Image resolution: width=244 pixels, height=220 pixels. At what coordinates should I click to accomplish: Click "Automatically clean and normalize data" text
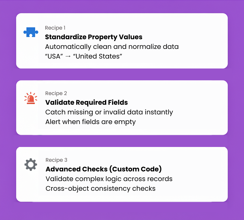112,47
